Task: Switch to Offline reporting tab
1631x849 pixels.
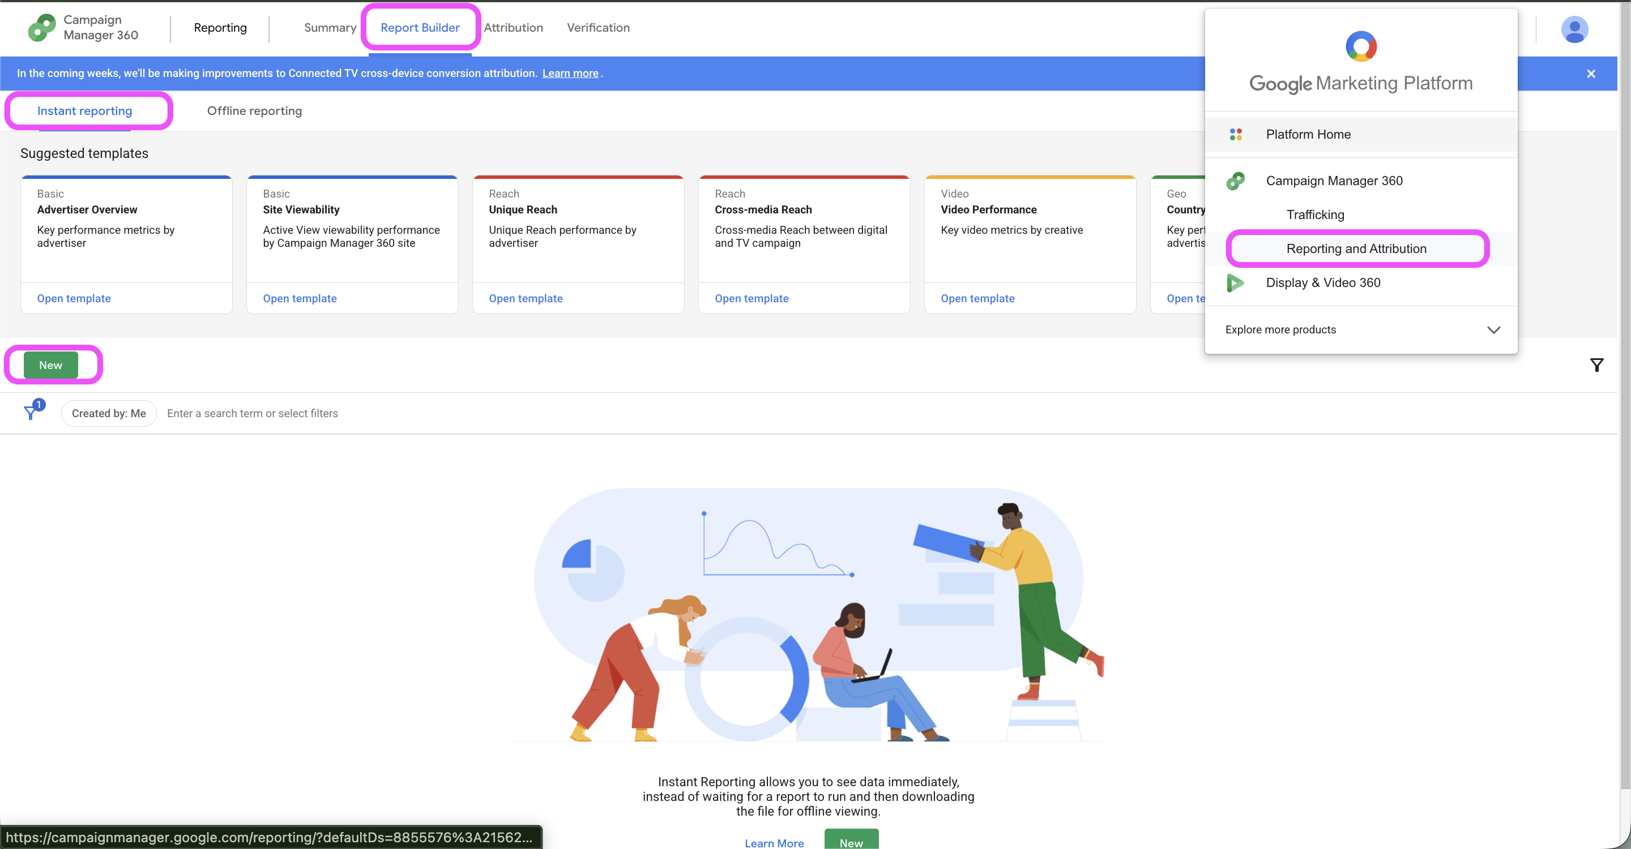Action: tap(254, 111)
